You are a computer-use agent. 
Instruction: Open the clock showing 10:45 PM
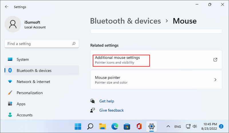[210, 126]
